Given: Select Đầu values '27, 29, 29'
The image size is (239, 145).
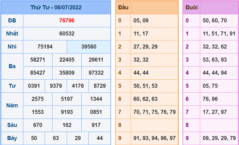Looking at the screenshot, I should (145, 47).
